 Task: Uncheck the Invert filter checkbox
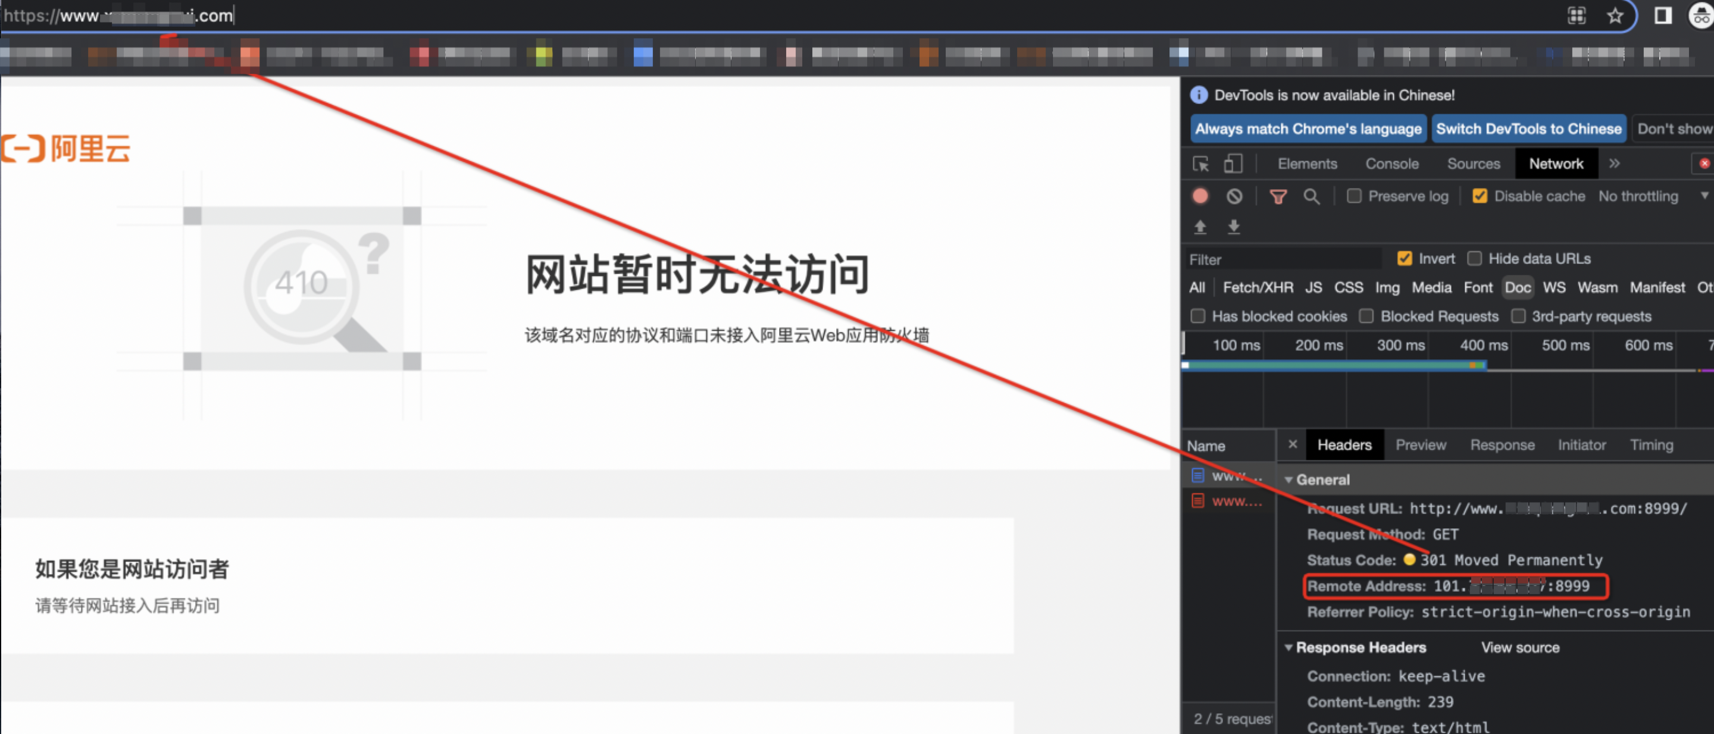pos(1404,259)
